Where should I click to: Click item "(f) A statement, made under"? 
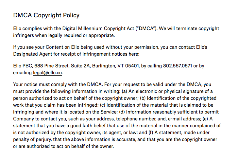point(179,133)
